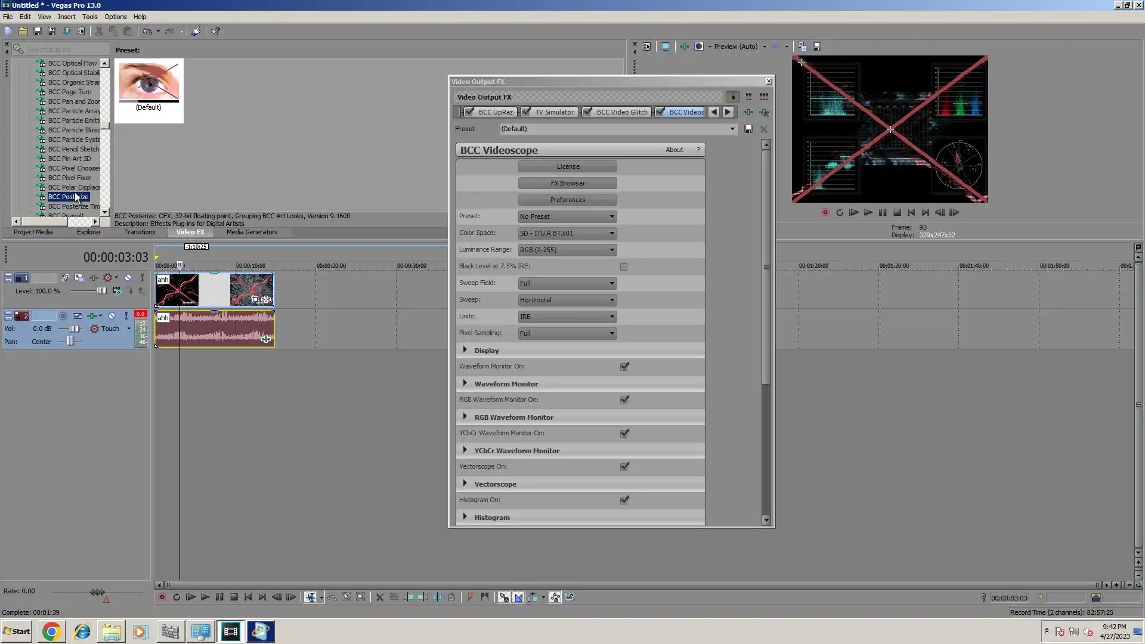Screen dimensions: 1145x644
Task: Switch to the Media Generators tab
Action: (252, 232)
